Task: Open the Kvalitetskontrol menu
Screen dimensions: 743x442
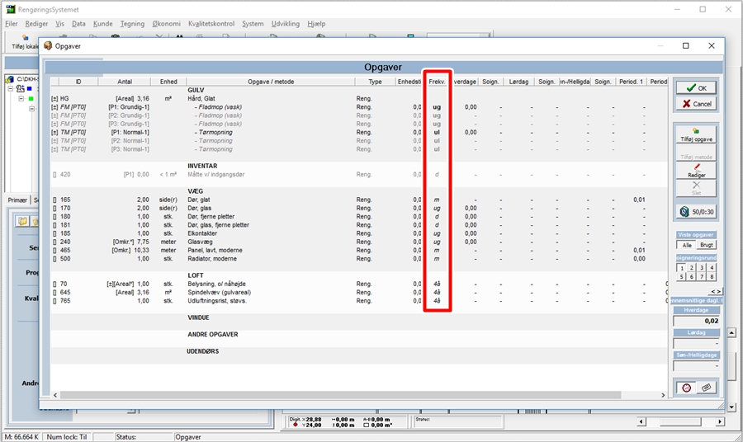Action: (211, 24)
